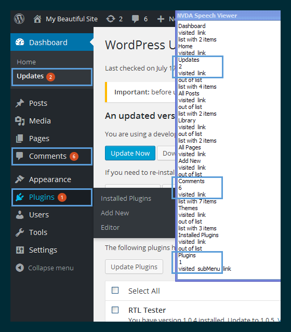Viewport: 291px width, 332px height.
Task: Check the Select All checkbox
Action: tap(115, 290)
